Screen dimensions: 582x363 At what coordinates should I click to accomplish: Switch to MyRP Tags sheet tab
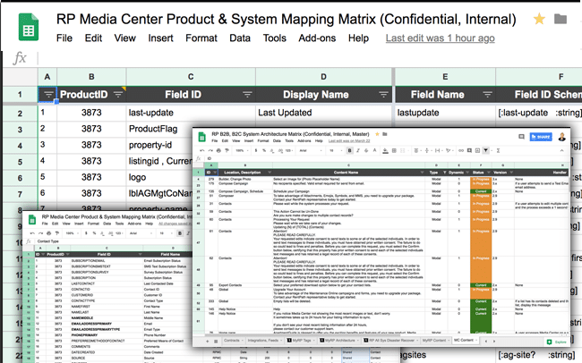pyautogui.click(x=301, y=341)
